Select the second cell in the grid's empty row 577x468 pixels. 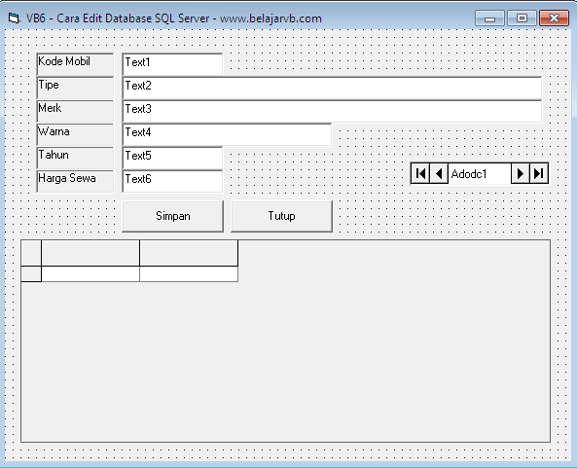click(x=189, y=274)
